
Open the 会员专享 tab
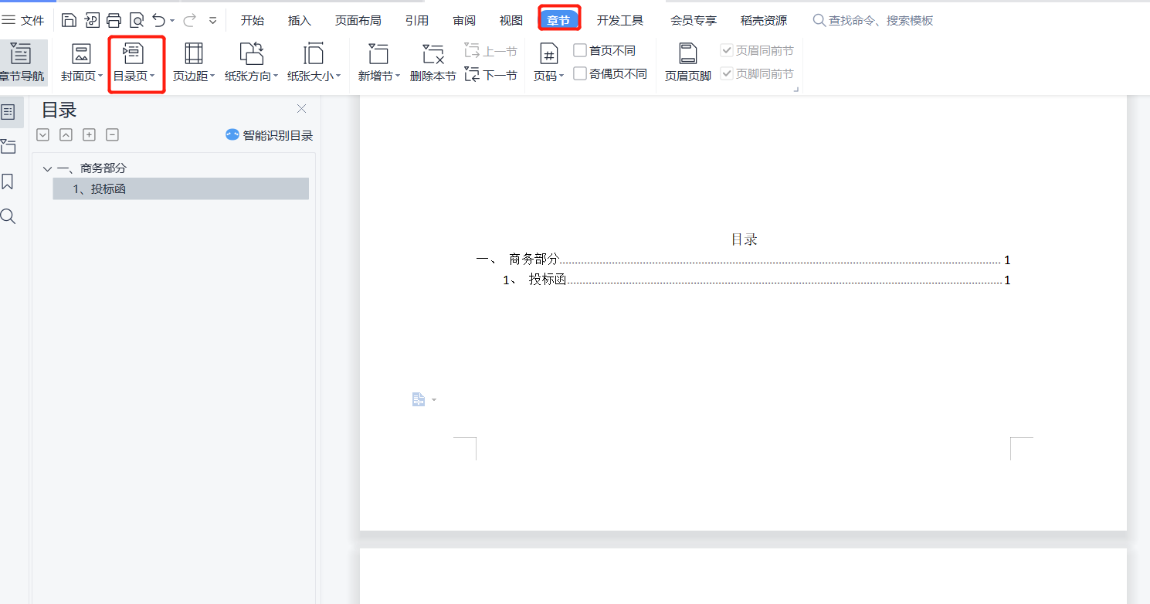click(x=694, y=21)
